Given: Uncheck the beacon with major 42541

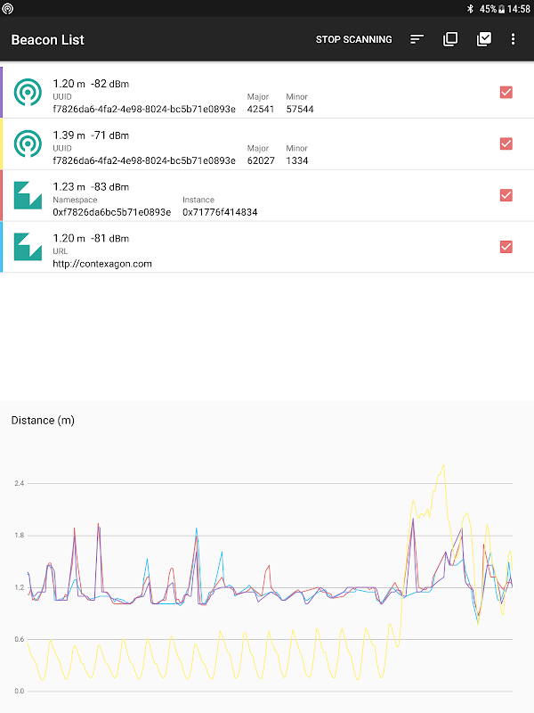Looking at the screenshot, I should (506, 92).
